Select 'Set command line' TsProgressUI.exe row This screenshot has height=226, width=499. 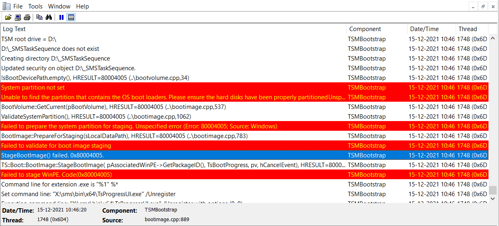coord(244,194)
